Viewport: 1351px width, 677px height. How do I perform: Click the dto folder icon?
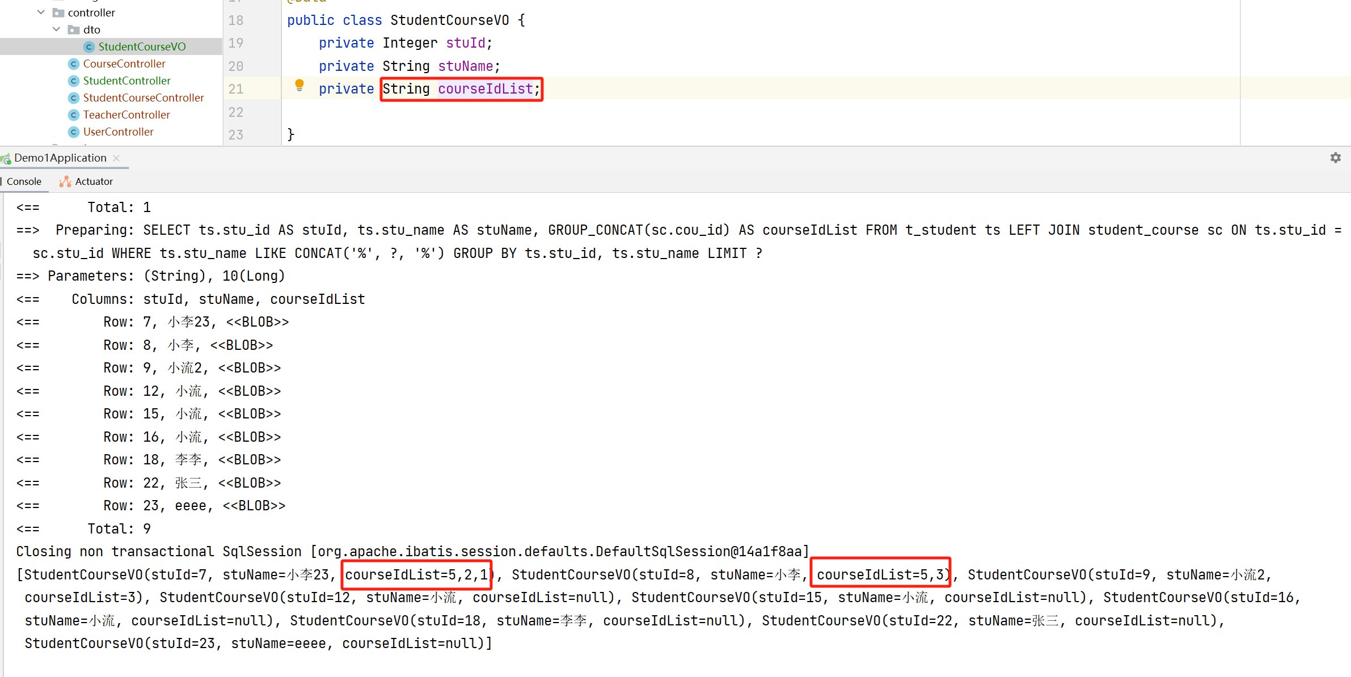click(x=74, y=30)
